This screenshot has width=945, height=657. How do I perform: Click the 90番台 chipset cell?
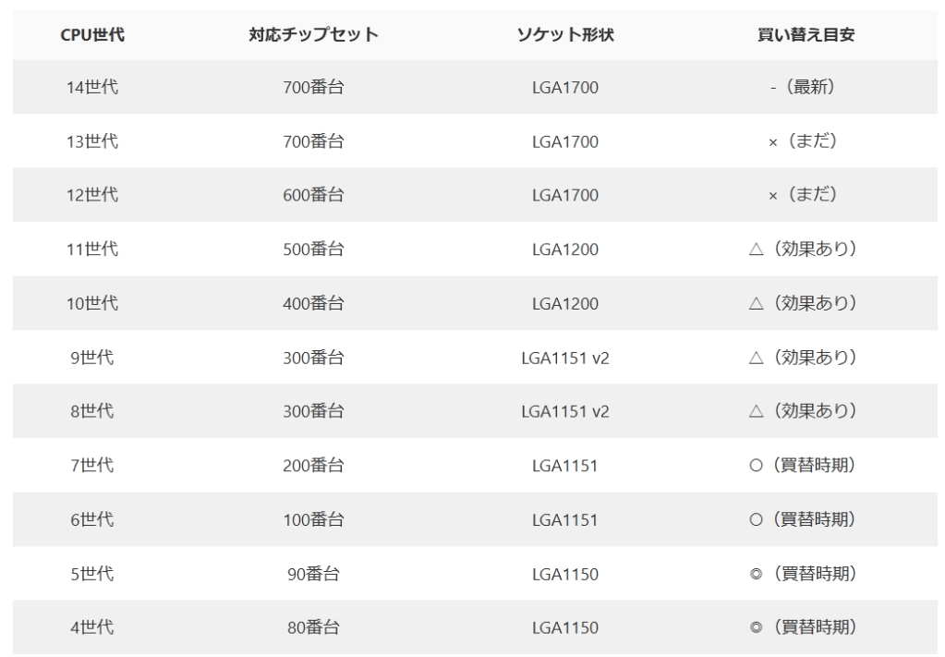pyautogui.click(x=313, y=574)
